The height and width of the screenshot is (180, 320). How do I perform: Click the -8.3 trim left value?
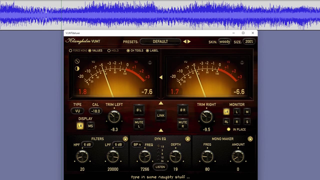pos(114,129)
